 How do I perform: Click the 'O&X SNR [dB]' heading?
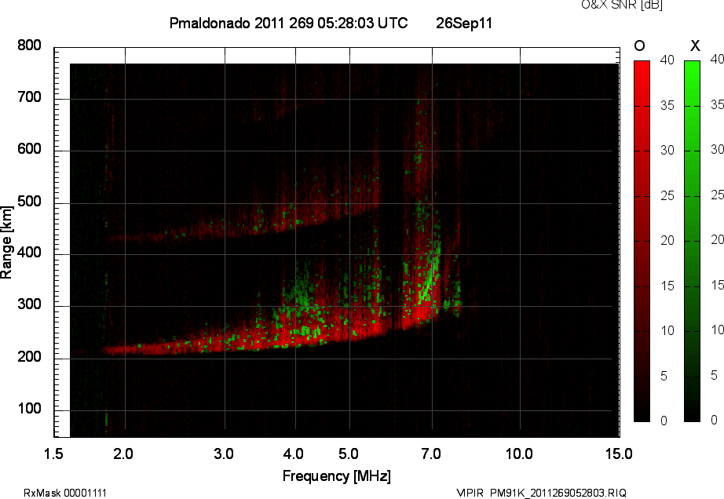(622, 5)
